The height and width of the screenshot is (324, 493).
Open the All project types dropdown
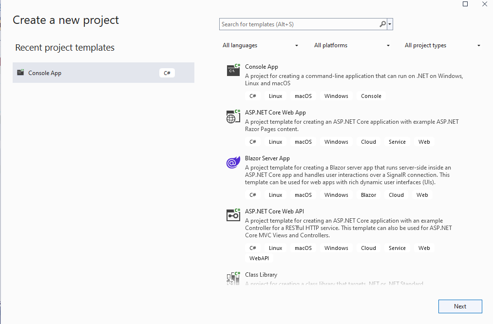(x=442, y=45)
